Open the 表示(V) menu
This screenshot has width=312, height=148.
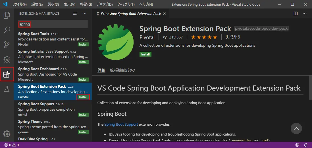[69, 4]
